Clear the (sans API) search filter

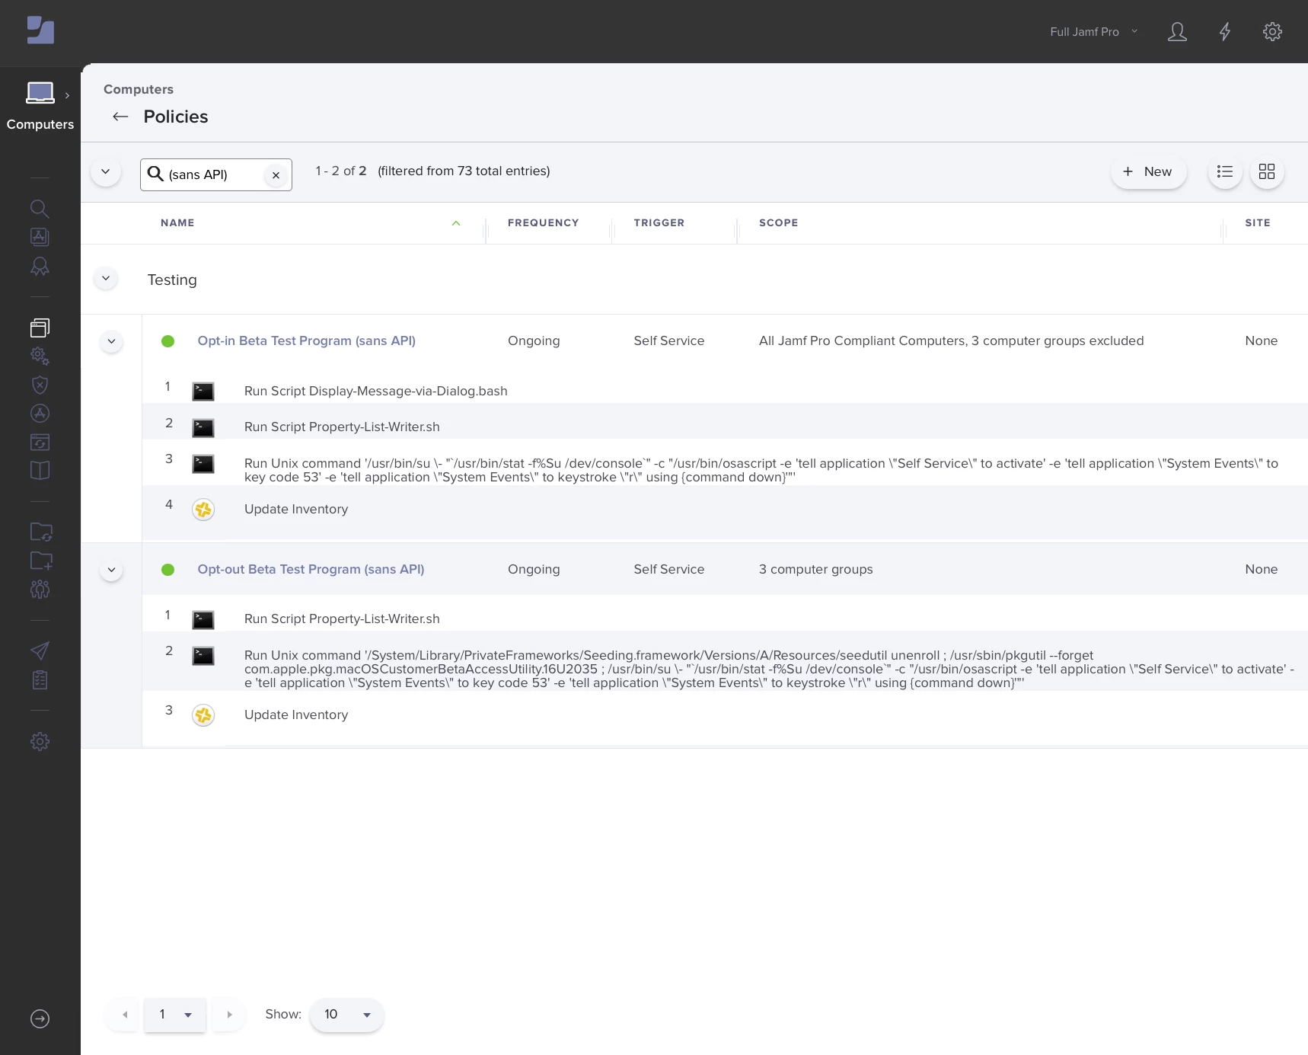(x=276, y=175)
